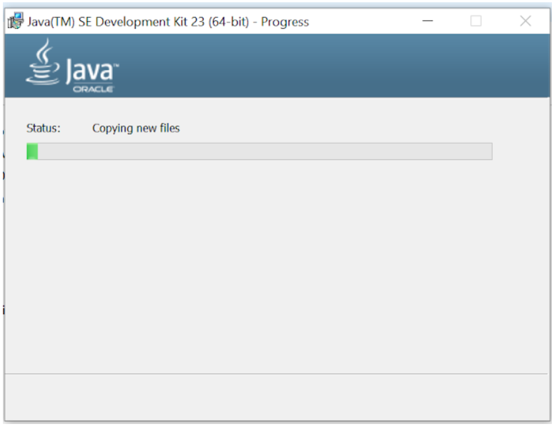Click the Java Oracle logo in banner

tap(73, 66)
